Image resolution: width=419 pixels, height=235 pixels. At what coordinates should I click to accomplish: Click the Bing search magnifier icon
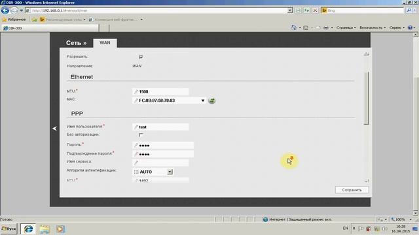click(409, 10)
